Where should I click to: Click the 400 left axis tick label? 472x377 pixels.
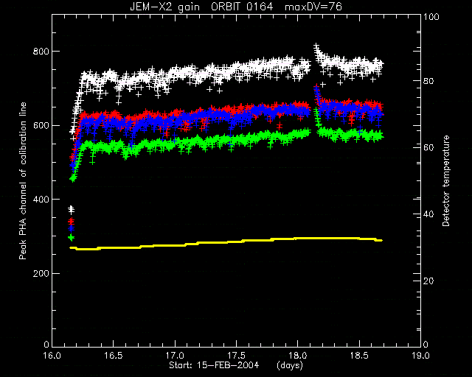click(41, 200)
